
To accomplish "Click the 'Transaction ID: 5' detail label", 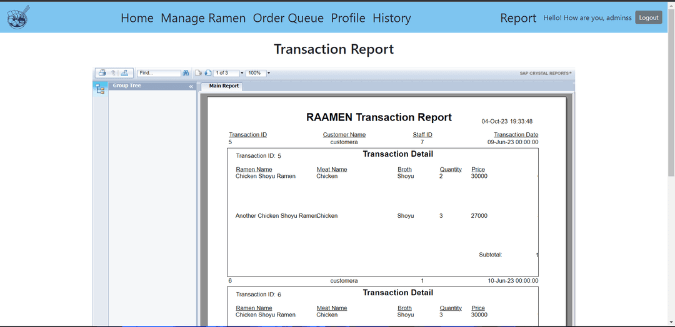I will click(x=258, y=155).
